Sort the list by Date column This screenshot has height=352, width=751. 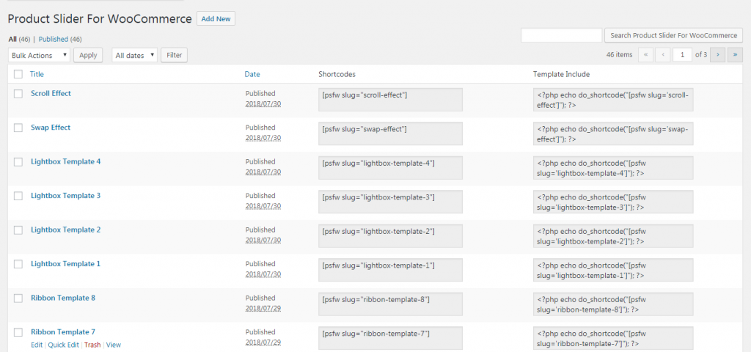point(252,74)
